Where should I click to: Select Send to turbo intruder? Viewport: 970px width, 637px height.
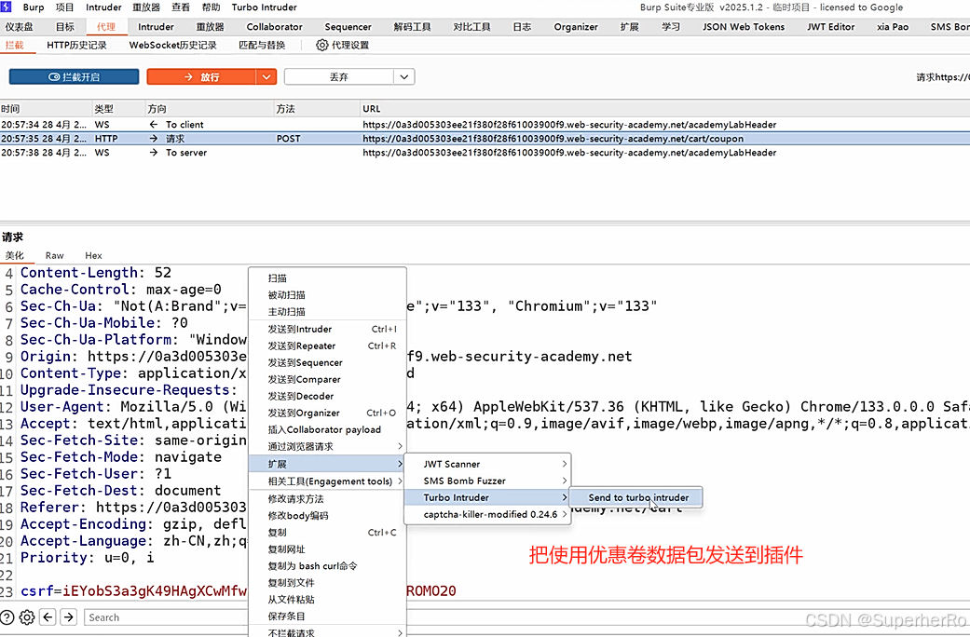click(637, 497)
